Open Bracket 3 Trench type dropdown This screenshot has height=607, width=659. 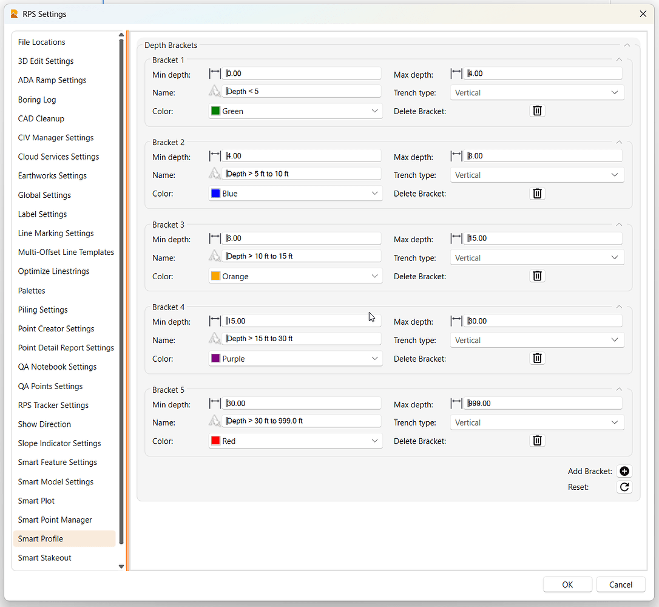click(536, 258)
